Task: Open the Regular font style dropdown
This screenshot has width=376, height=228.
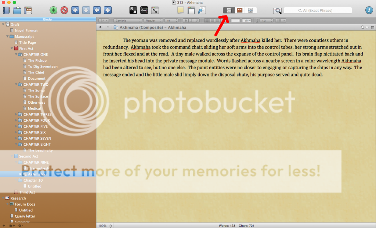Action: point(153,21)
